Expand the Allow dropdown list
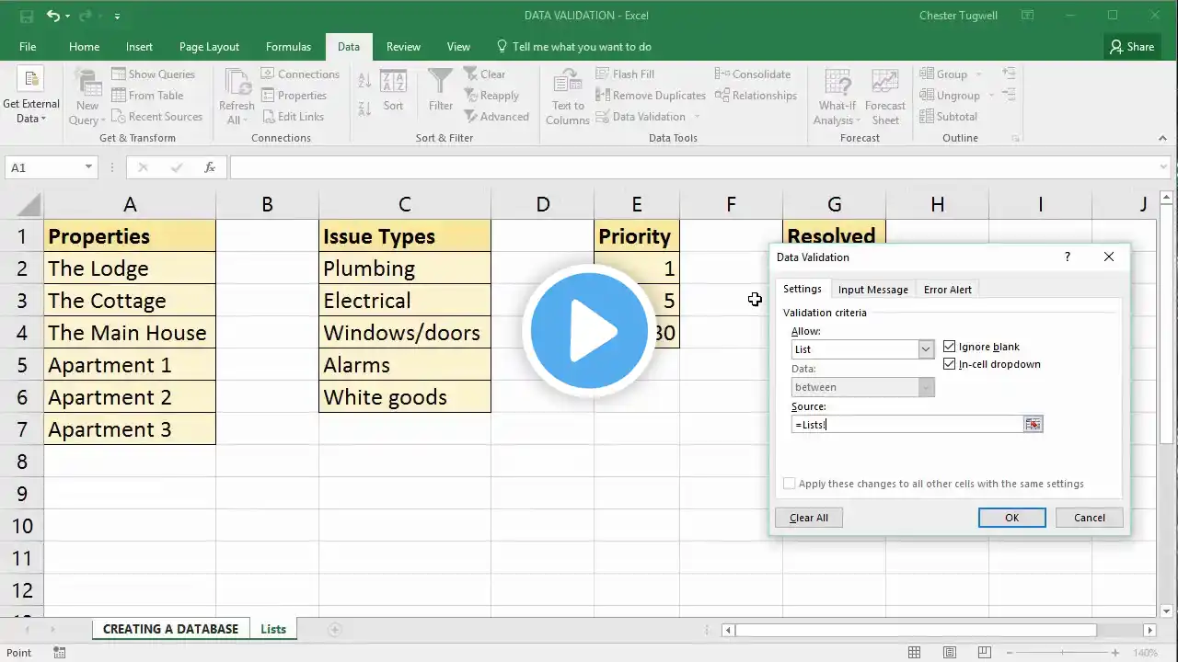The height and width of the screenshot is (662, 1178). click(926, 349)
